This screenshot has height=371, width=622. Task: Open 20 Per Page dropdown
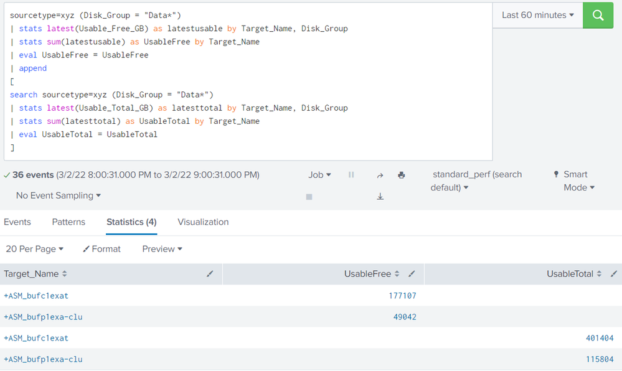34,249
